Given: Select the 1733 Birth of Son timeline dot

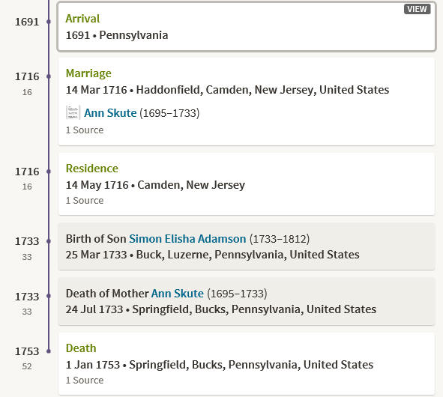Looking at the screenshot, I should click(49, 241).
